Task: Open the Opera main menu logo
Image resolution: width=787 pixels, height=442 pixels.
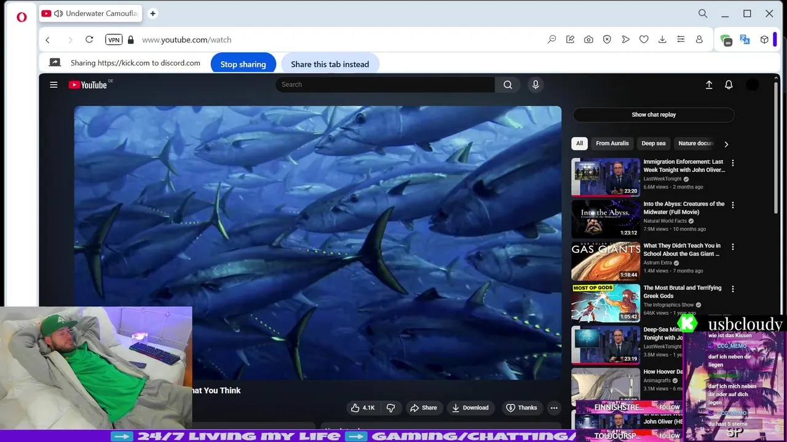Action: click(22, 17)
